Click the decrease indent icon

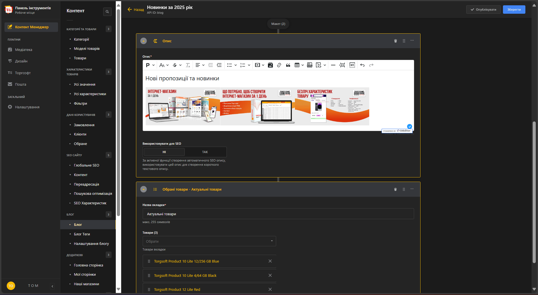211,65
